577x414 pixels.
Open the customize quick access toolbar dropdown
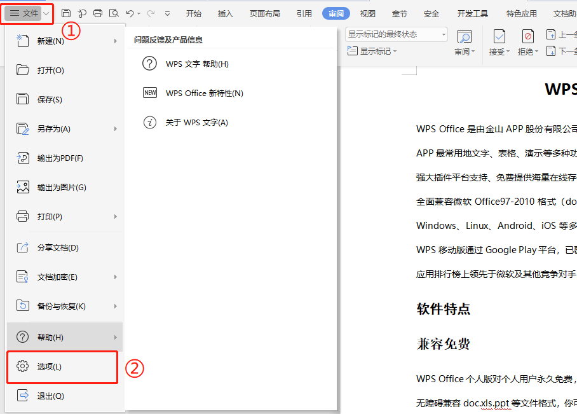pyautogui.click(x=167, y=14)
